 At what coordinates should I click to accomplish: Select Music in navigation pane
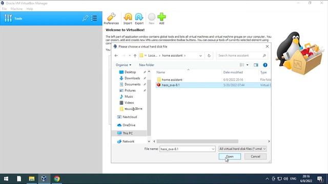[x=129, y=97]
